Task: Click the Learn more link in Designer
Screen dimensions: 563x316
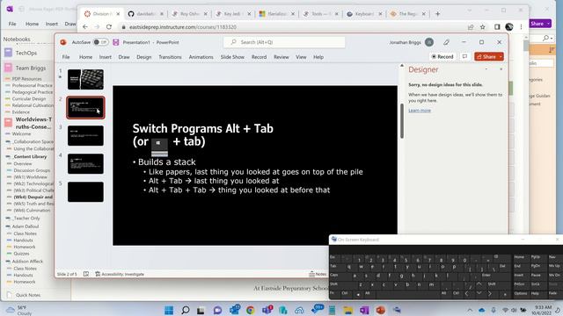Action: (x=420, y=111)
